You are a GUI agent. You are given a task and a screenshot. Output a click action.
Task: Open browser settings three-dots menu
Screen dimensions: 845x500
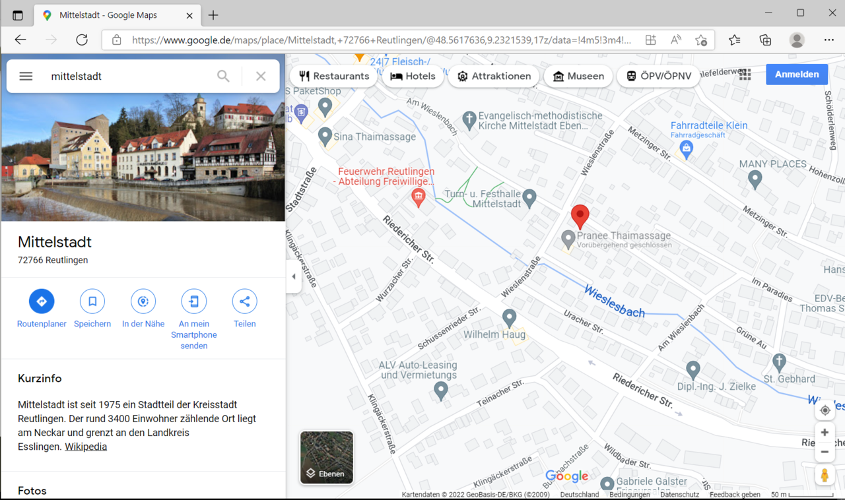point(829,40)
